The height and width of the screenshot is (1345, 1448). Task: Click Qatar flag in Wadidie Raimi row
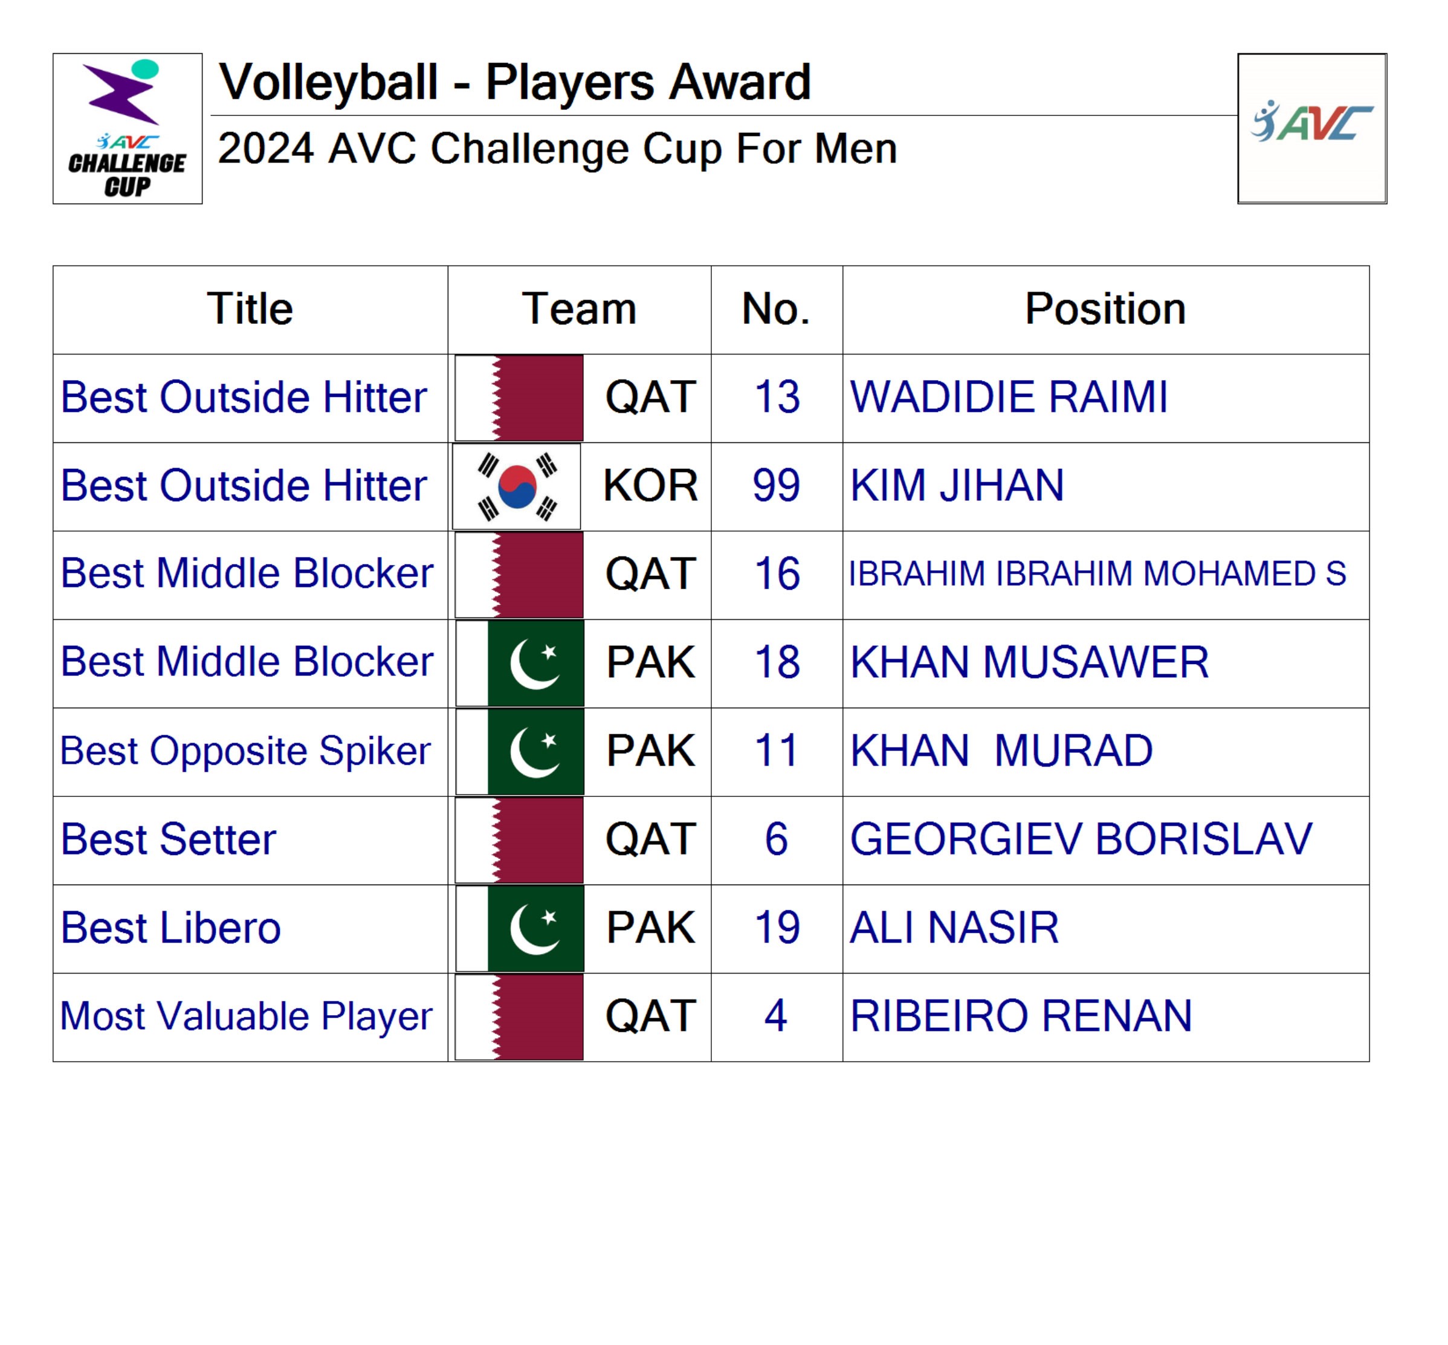tap(519, 398)
